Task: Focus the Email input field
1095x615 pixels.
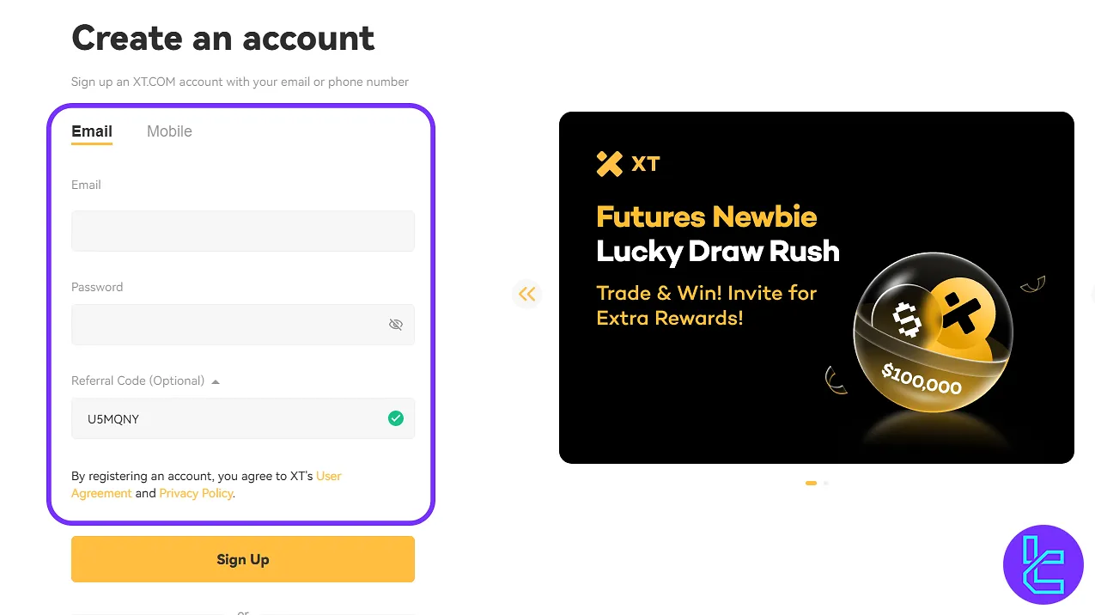Action: click(242, 231)
